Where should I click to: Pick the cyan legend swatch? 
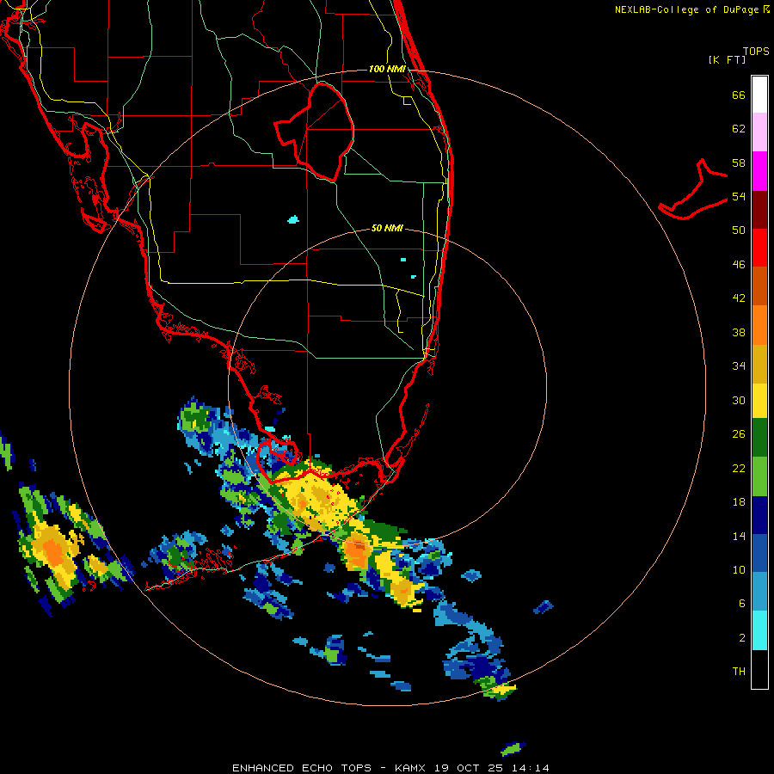(759, 630)
